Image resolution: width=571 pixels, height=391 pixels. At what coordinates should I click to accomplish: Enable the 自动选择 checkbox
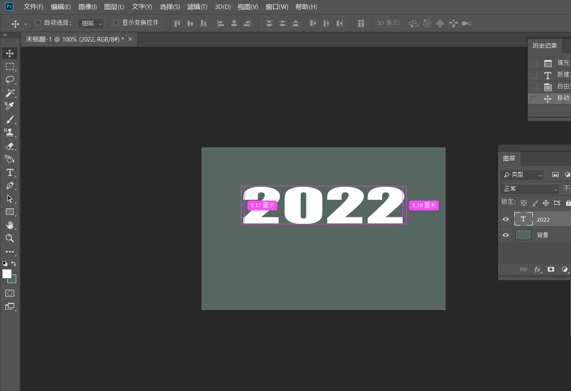pos(38,23)
